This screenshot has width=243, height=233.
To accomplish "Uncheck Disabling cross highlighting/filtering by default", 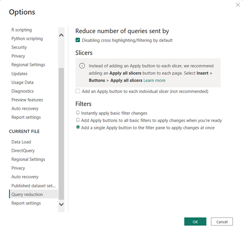I will [x=78, y=40].
